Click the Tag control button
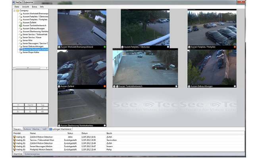 click(42, 105)
